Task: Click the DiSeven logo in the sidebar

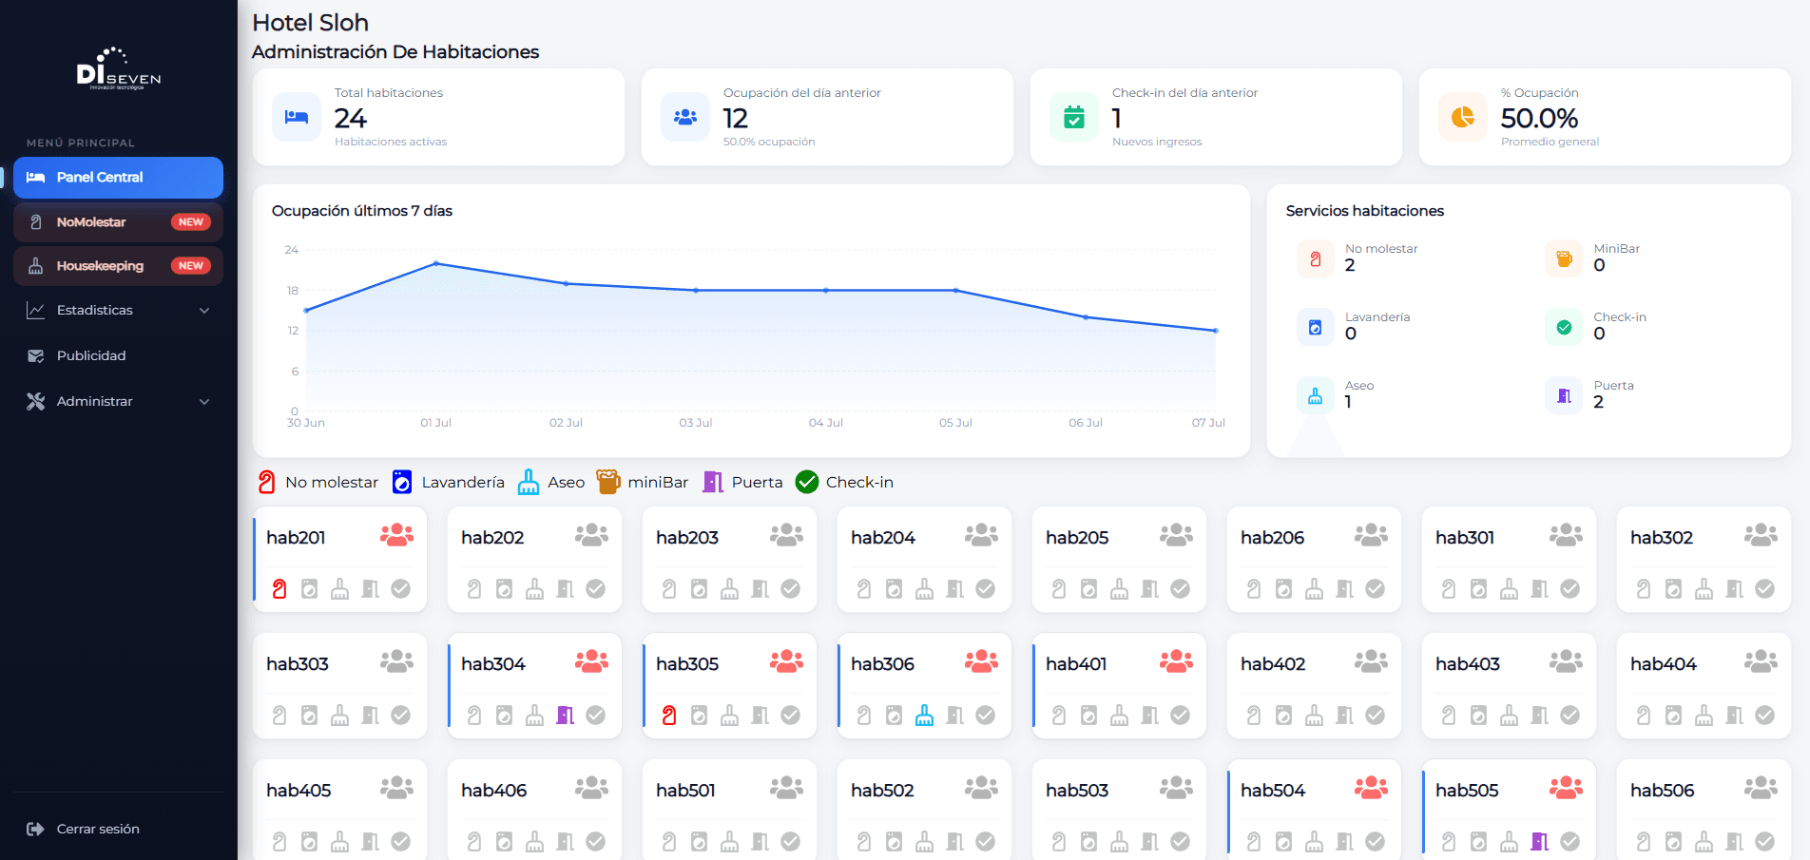Action: click(118, 68)
